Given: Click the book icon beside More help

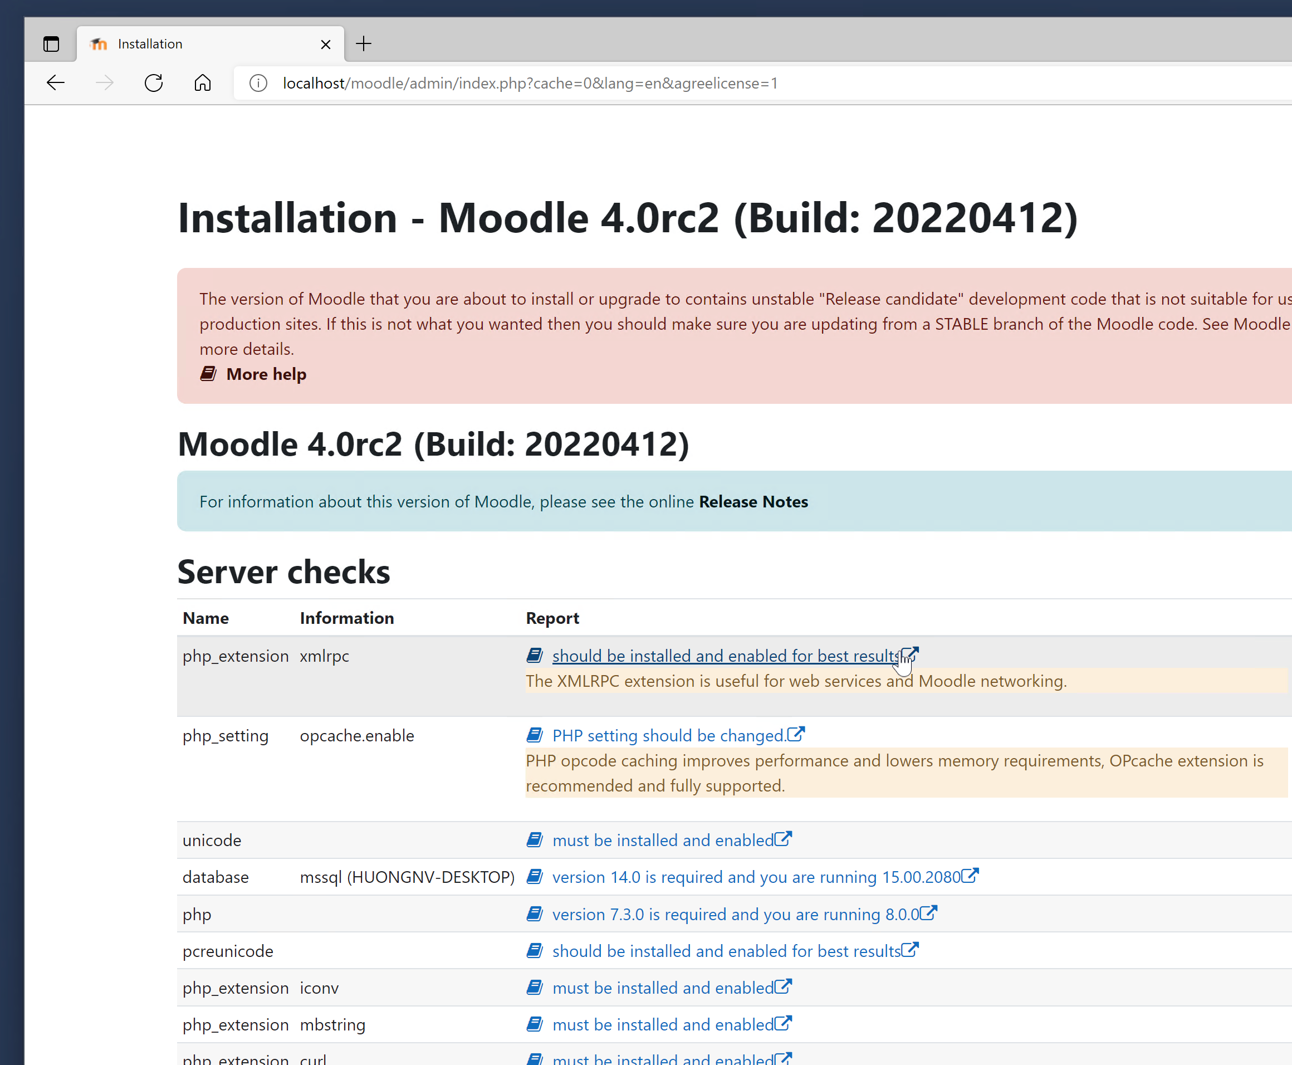Looking at the screenshot, I should (208, 374).
